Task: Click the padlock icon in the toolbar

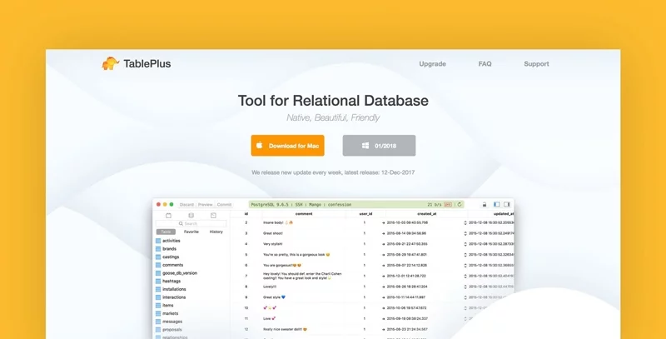Action: click(485, 204)
